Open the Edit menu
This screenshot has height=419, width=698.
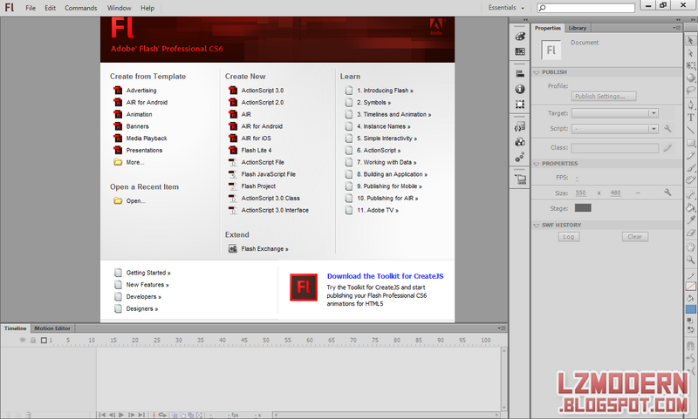50,8
